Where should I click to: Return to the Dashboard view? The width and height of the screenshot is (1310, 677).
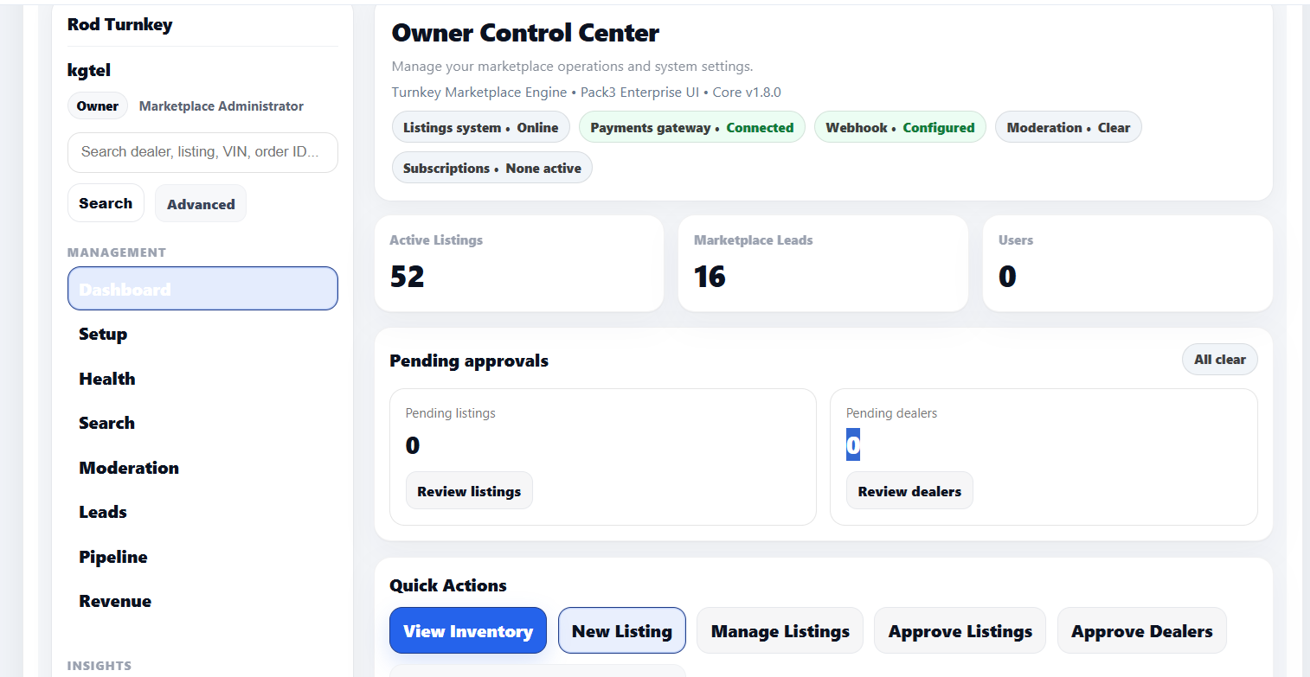click(x=124, y=288)
